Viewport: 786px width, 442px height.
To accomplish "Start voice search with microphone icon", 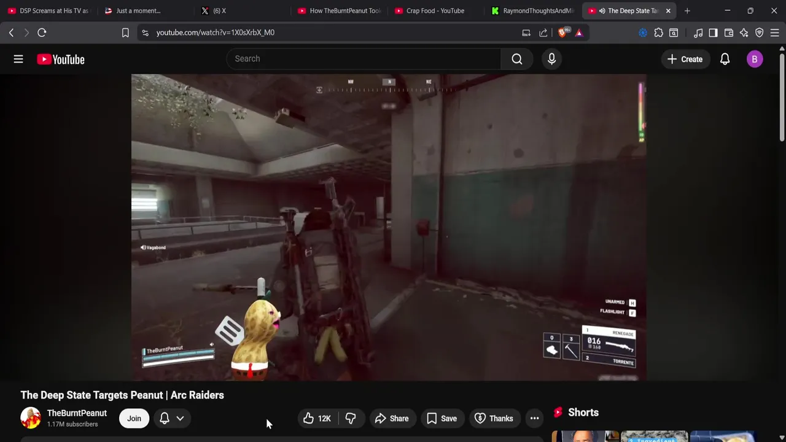I will point(551,59).
